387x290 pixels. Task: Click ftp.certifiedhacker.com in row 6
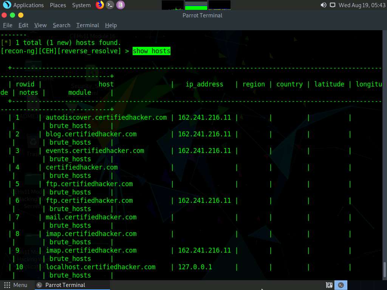point(89,201)
